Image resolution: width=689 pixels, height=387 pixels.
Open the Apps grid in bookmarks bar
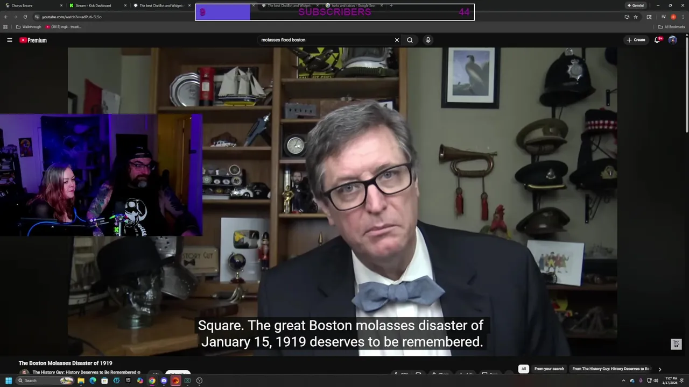pos(6,26)
